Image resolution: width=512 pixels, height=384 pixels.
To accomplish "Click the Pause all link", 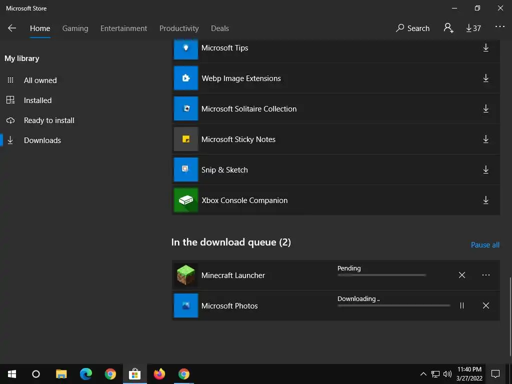I will [485, 245].
